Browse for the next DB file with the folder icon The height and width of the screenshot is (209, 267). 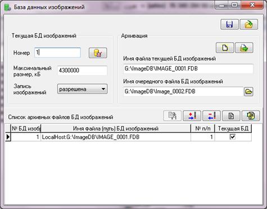pyautogui.click(x=248, y=91)
